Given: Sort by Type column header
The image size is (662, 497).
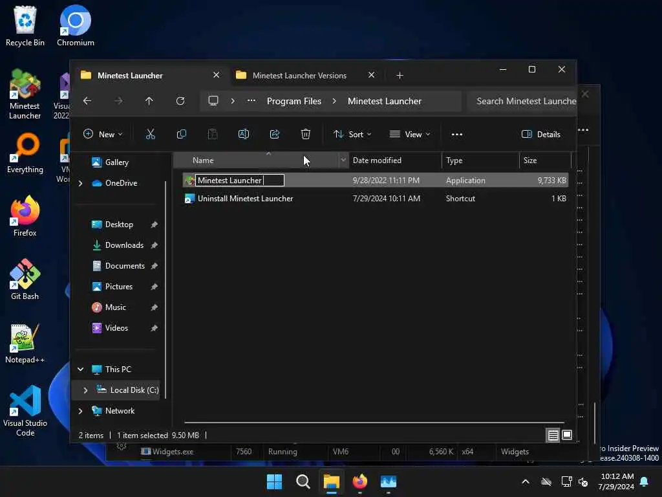Looking at the screenshot, I should click(x=480, y=160).
